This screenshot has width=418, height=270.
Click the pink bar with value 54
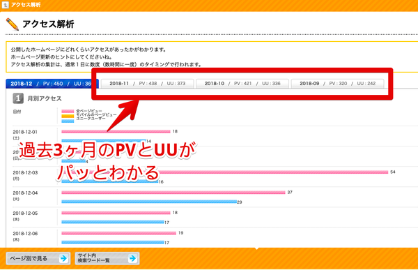point(225,172)
